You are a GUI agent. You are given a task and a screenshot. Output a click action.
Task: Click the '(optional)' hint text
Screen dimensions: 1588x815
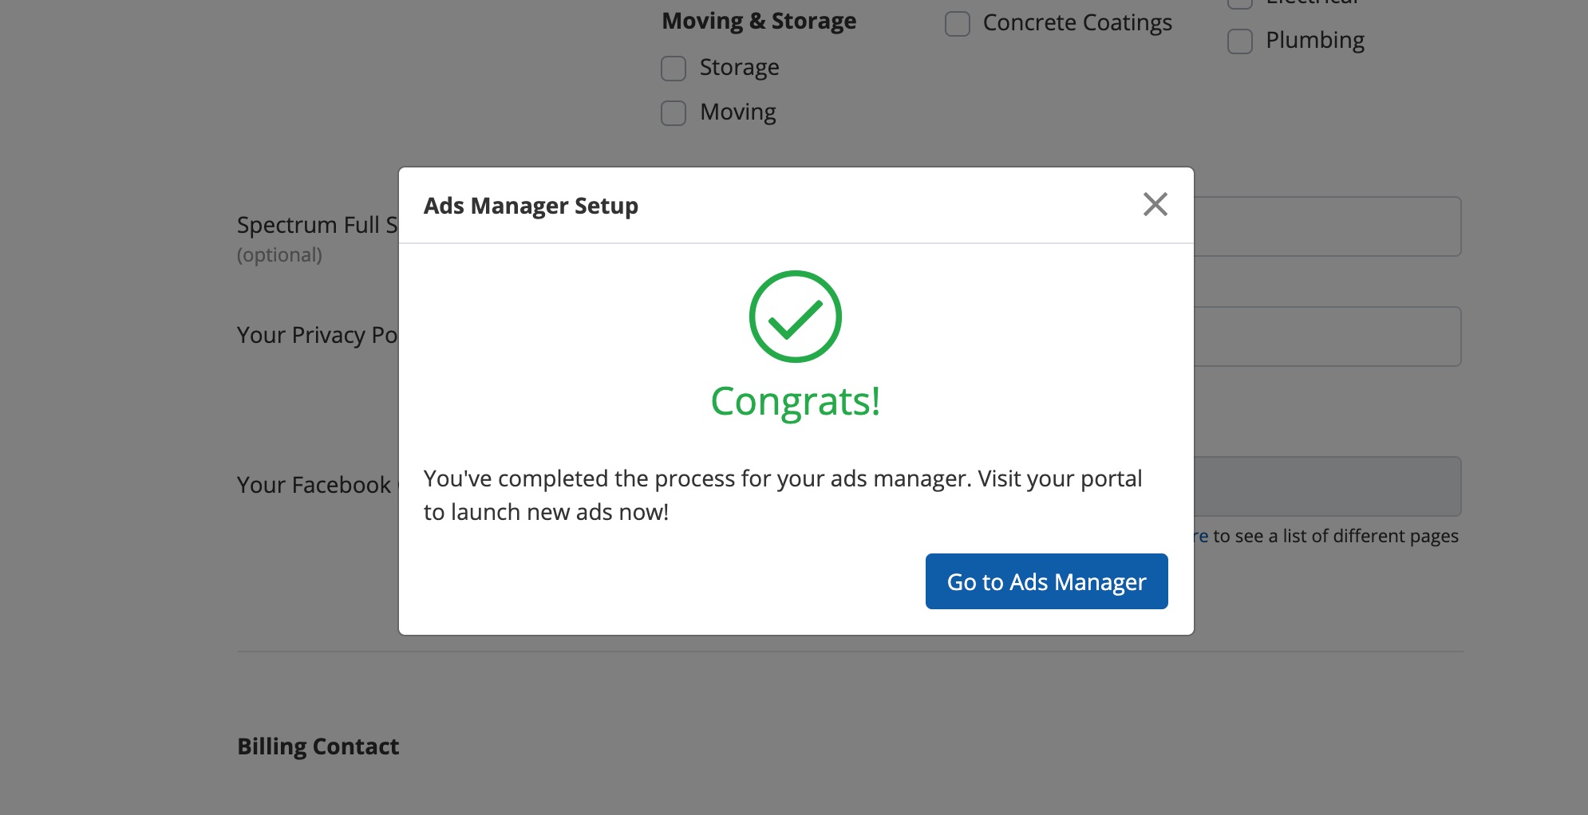coord(279,255)
